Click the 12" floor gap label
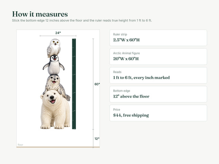This screenshot has width=219, height=164. click(97, 138)
